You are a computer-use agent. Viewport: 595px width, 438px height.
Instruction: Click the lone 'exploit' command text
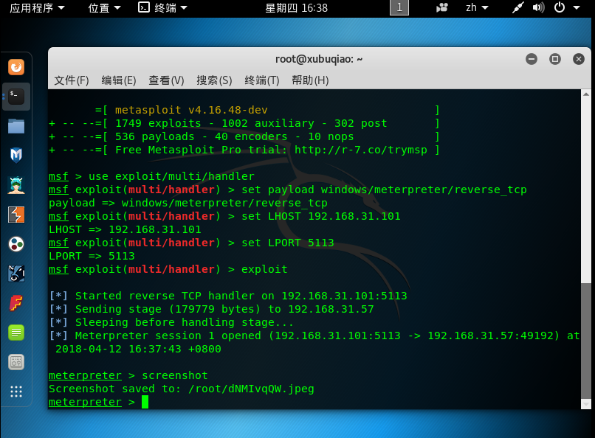[264, 269]
